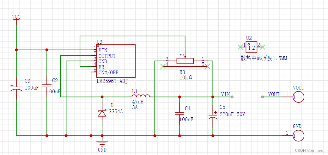Select the ground symbol under D1
This screenshot has height=155, width=328.
pos(102,143)
